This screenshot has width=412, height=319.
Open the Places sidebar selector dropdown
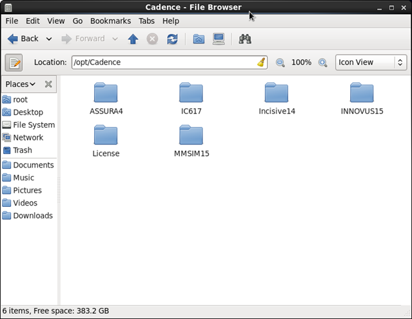[x=20, y=84]
